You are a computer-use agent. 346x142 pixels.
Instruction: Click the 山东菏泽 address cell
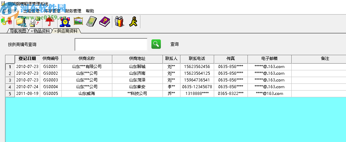pyautogui.click(x=137, y=80)
